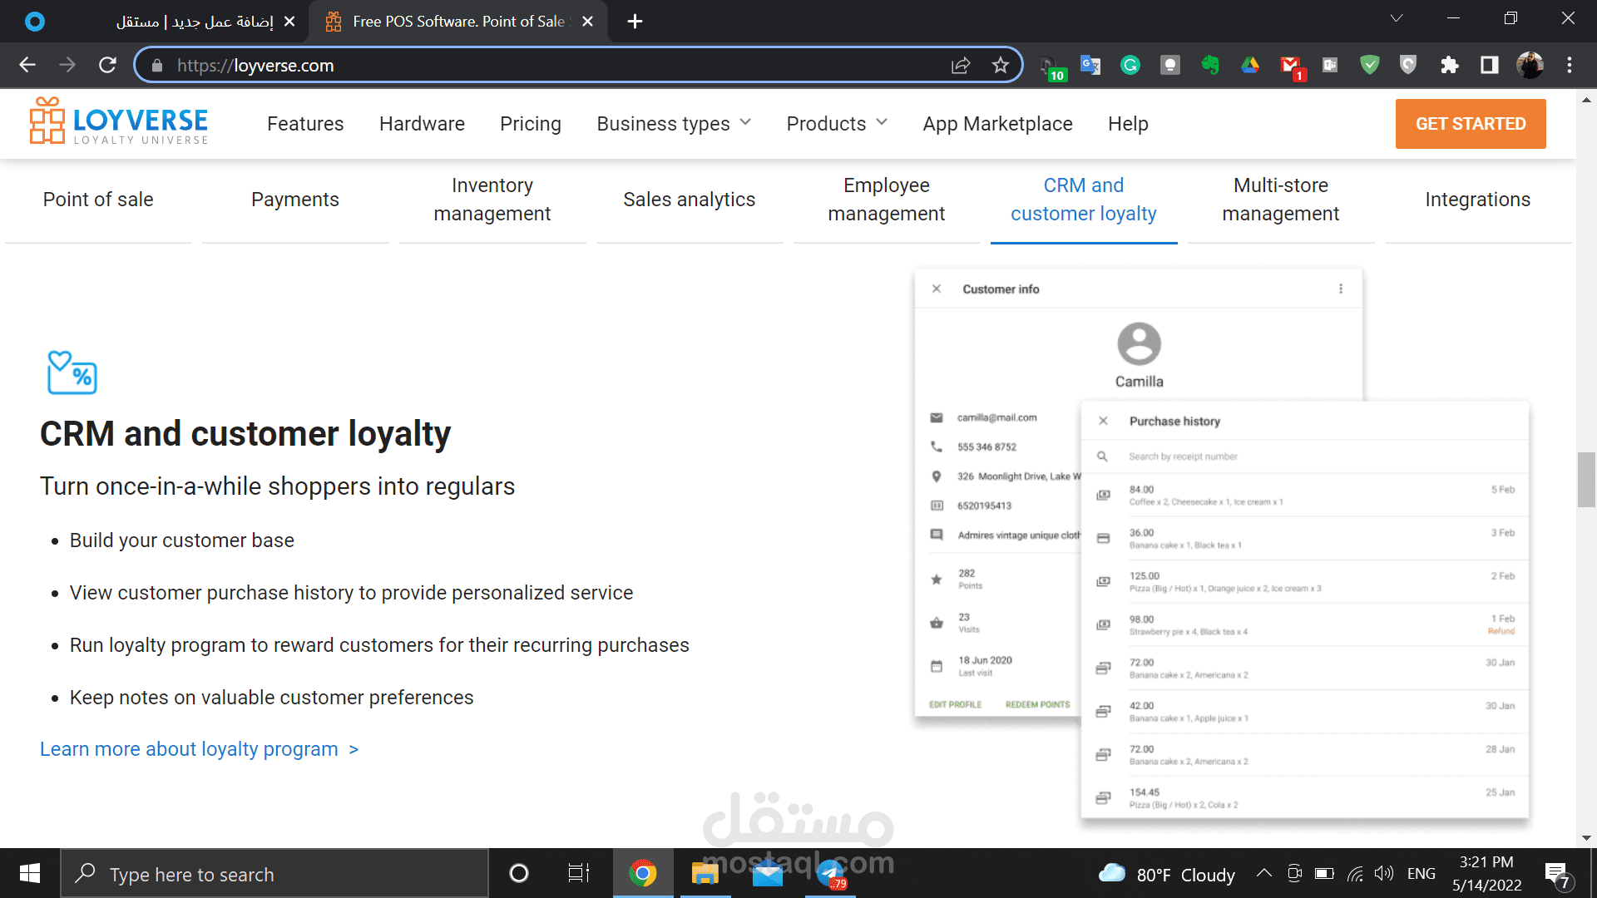Toggle the browser side panel icon

(1489, 66)
